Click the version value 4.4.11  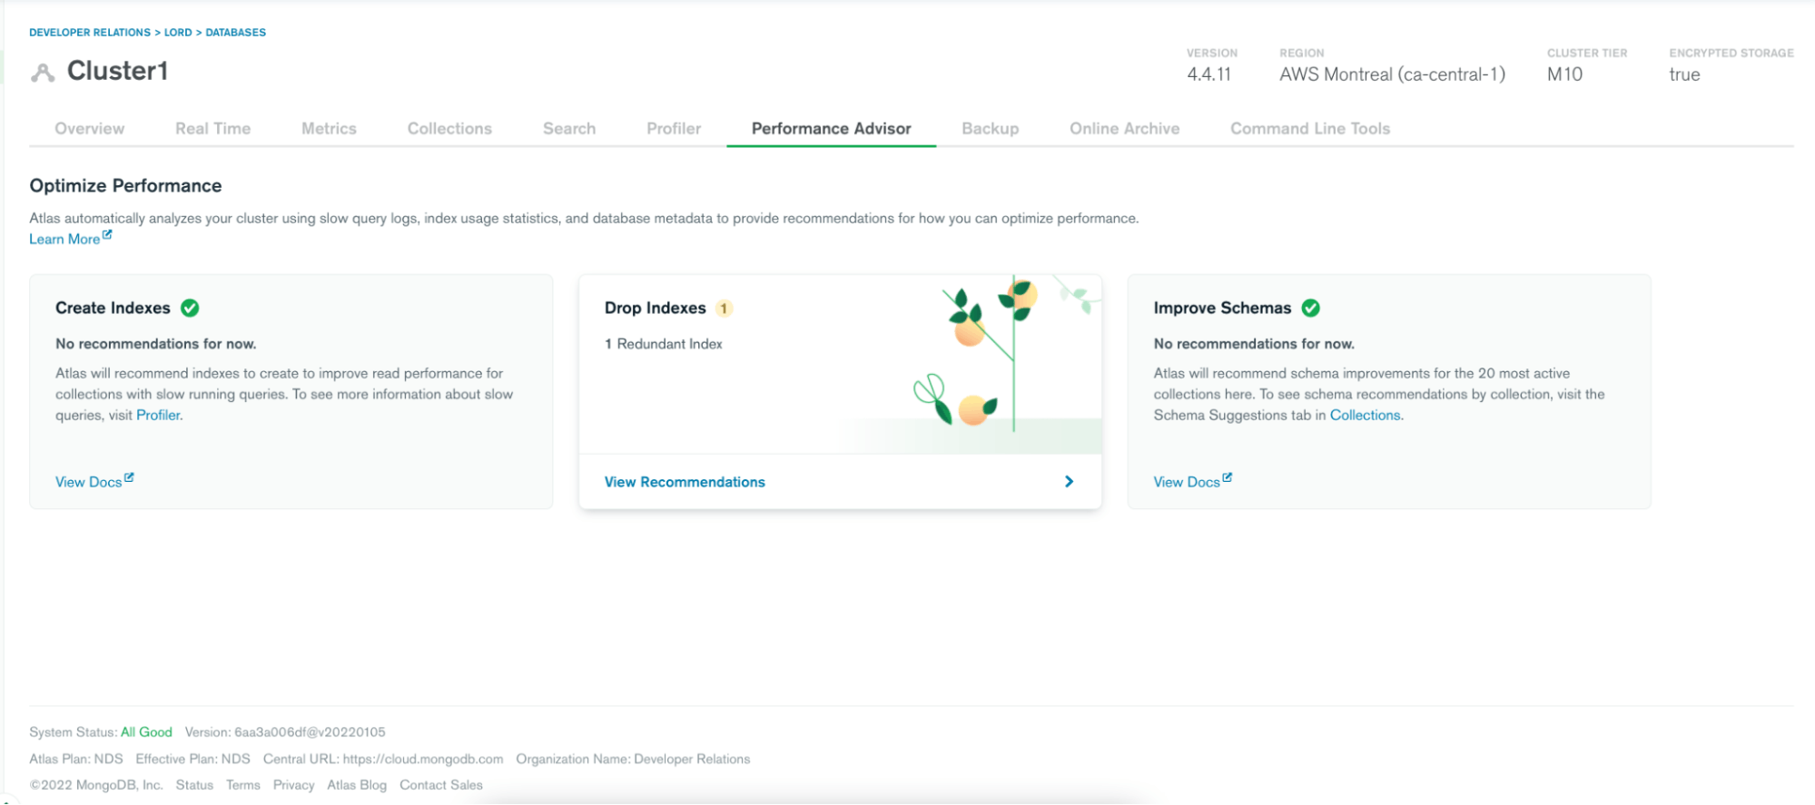click(x=1208, y=75)
